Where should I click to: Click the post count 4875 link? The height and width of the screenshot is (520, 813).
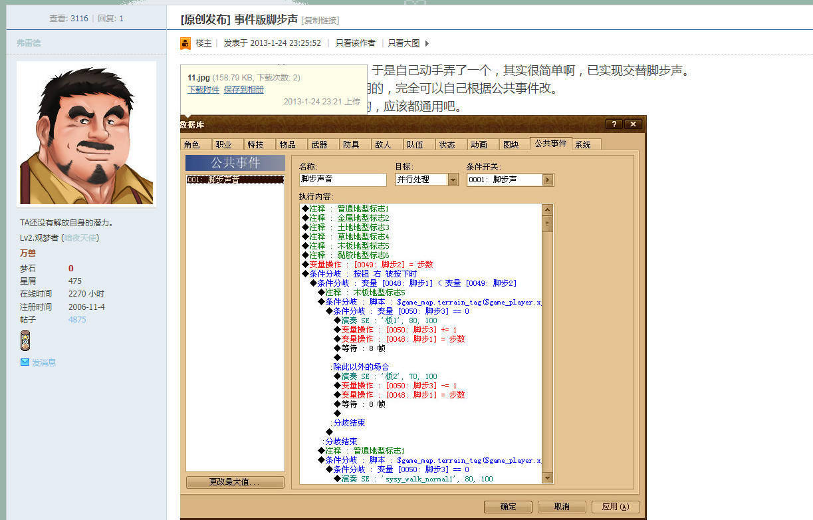coord(77,320)
